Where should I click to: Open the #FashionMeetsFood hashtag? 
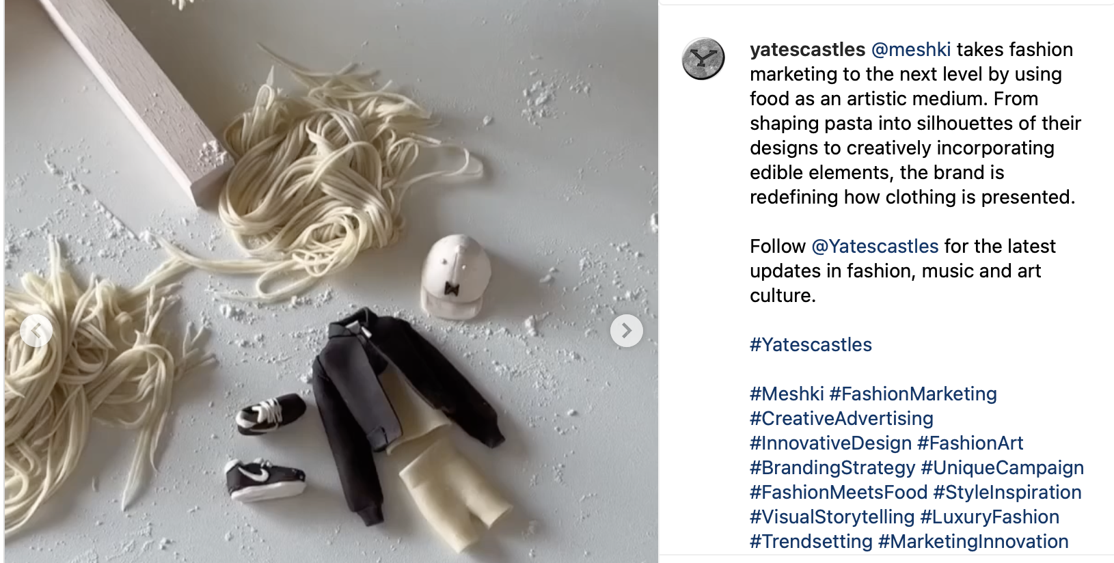point(839,492)
